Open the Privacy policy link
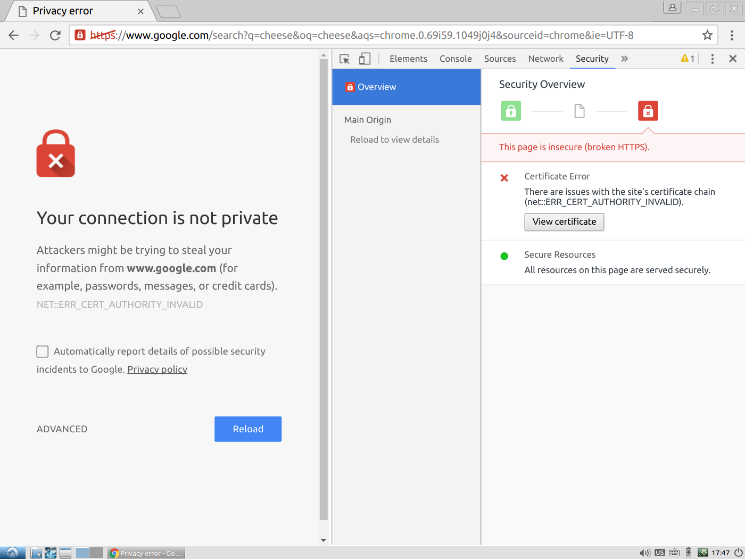This screenshot has width=745, height=559. coord(157,369)
